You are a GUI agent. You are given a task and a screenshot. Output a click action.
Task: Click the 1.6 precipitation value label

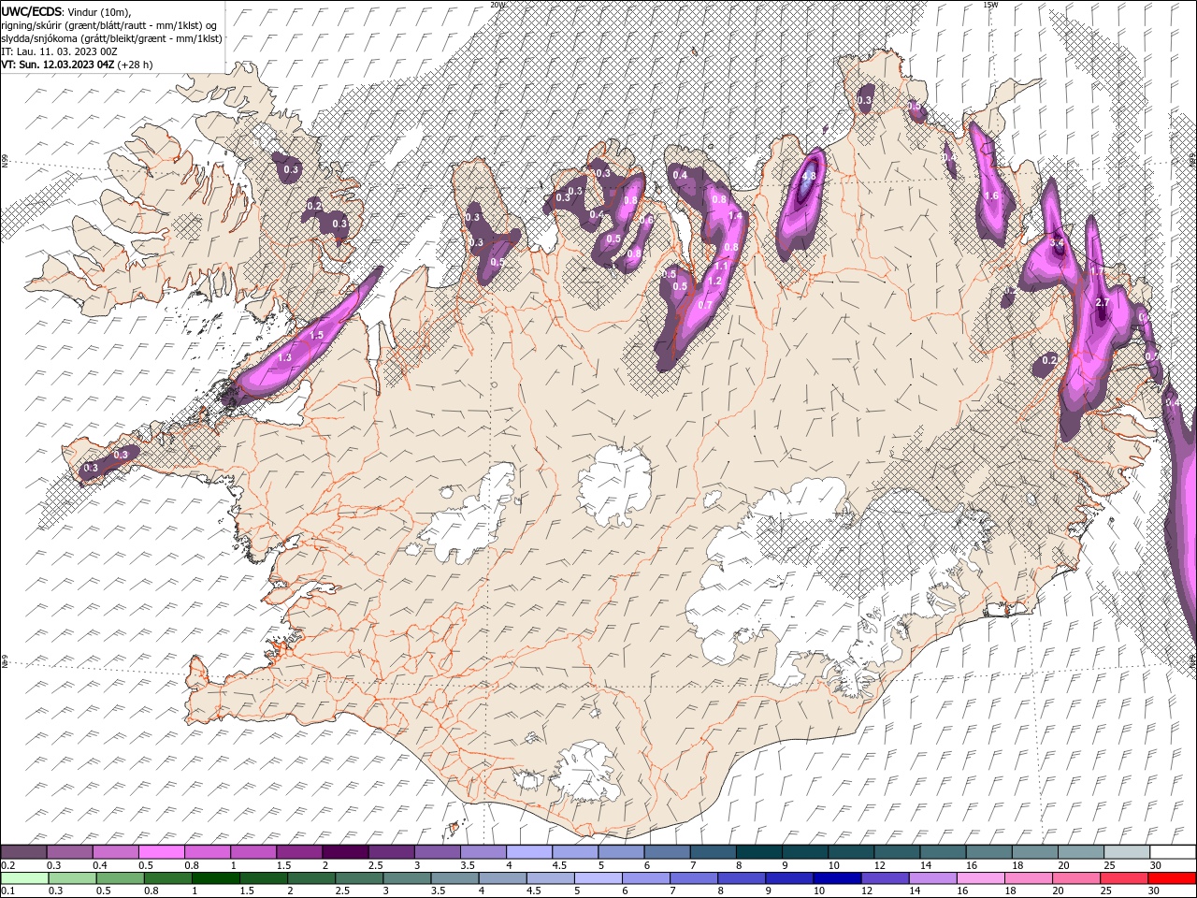pos(992,196)
